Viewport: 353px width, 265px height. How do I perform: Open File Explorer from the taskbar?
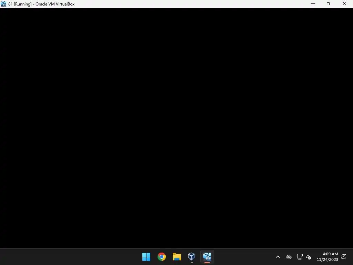[x=177, y=257]
